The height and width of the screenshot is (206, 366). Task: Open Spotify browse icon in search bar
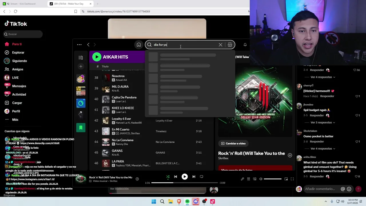point(230,45)
